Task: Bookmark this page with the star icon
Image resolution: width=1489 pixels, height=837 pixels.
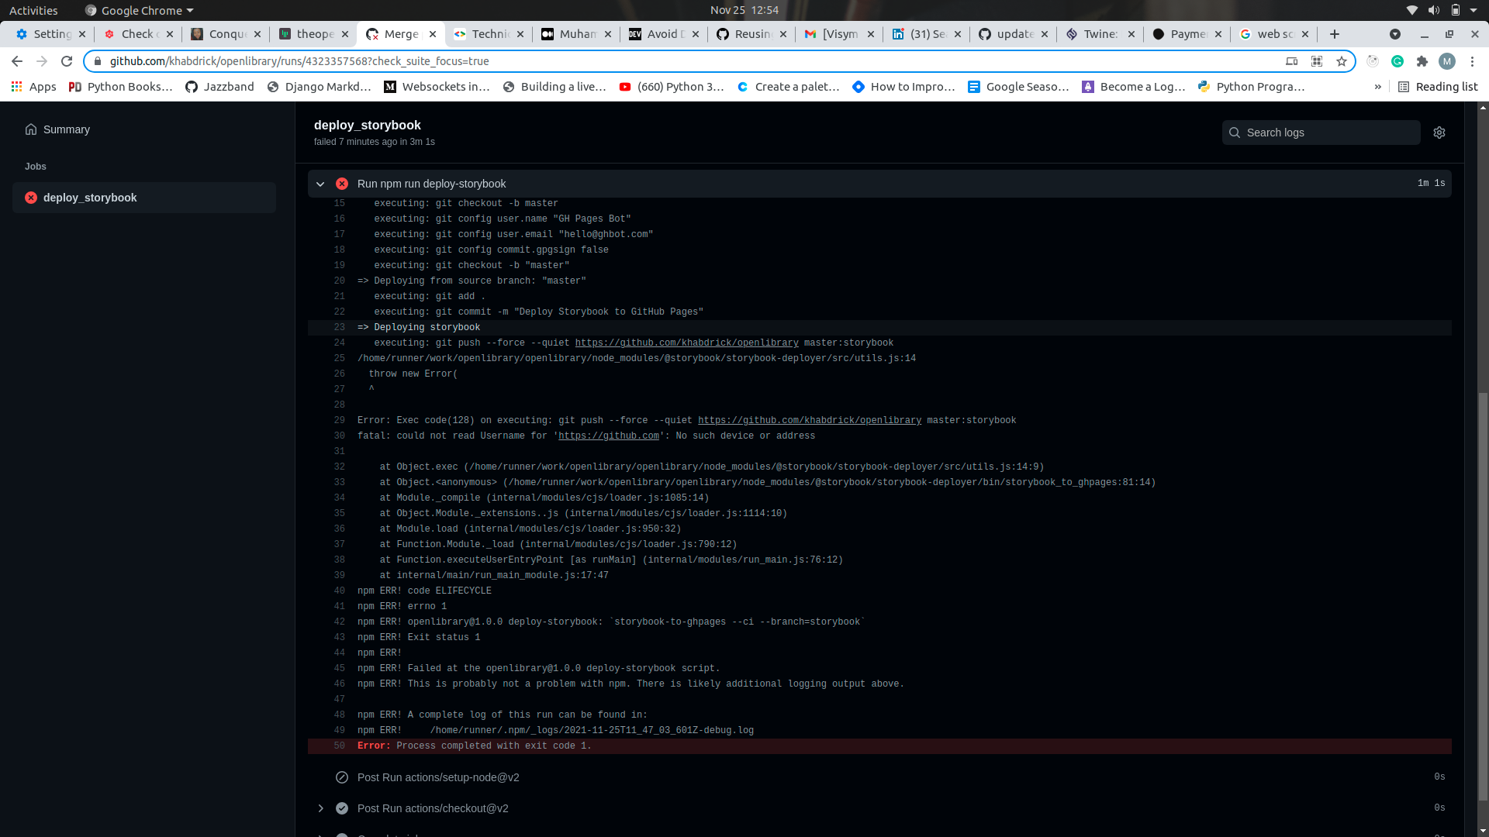Action: 1342,61
